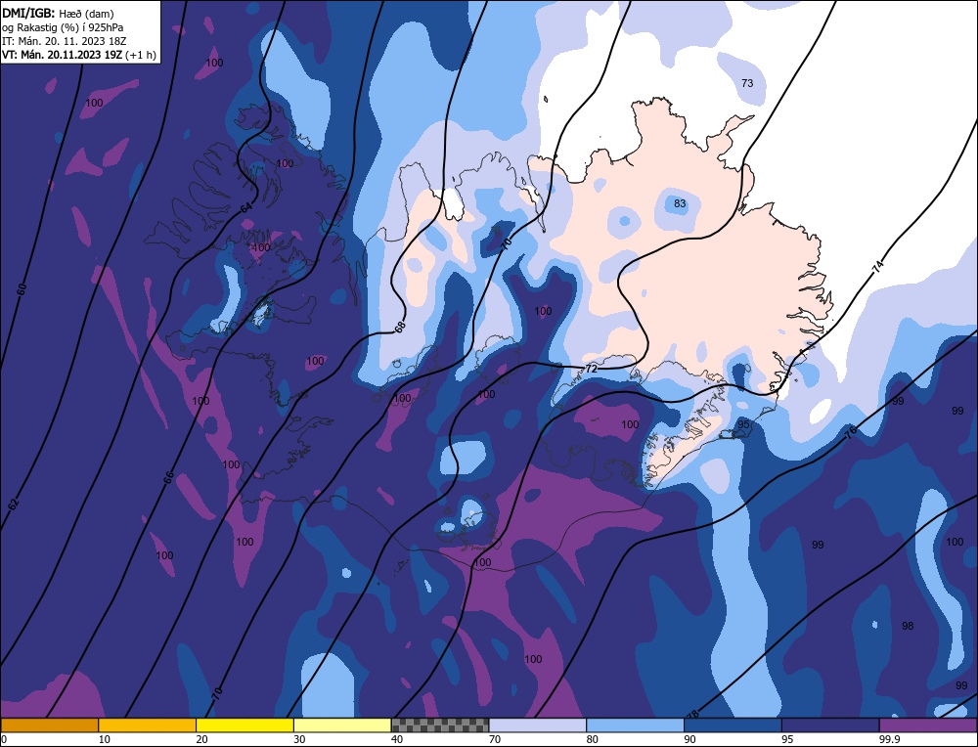Select the '76' contour label
Screen dimensions: 978x747
click(x=851, y=433)
